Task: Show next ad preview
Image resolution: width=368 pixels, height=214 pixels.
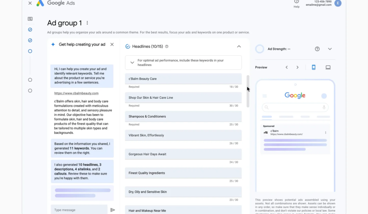Action: click(x=297, y=67)
